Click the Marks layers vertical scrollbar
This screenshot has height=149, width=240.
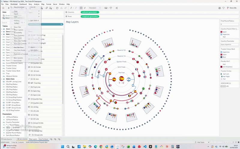pyautogui.click(x=63, y=69)
